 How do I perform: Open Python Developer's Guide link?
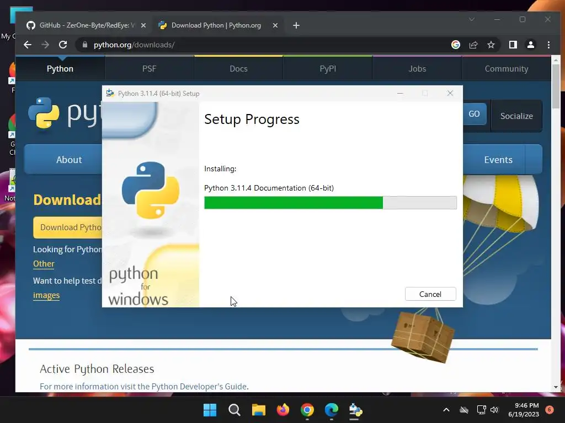tap(199, 386)
